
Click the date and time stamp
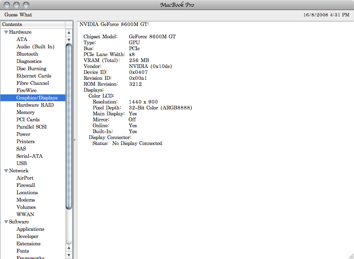click(x=326, y=15)
